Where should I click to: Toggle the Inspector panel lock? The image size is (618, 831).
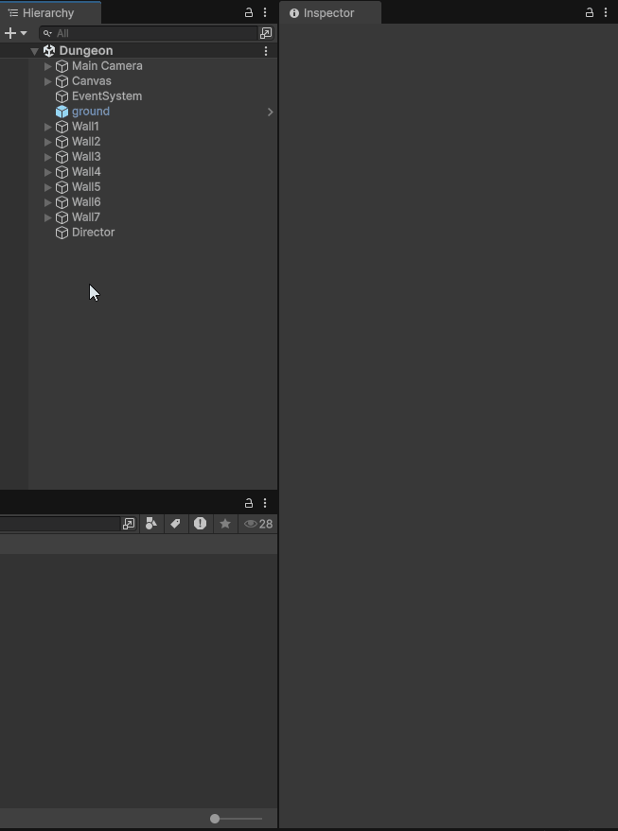[x=590, y=13]
